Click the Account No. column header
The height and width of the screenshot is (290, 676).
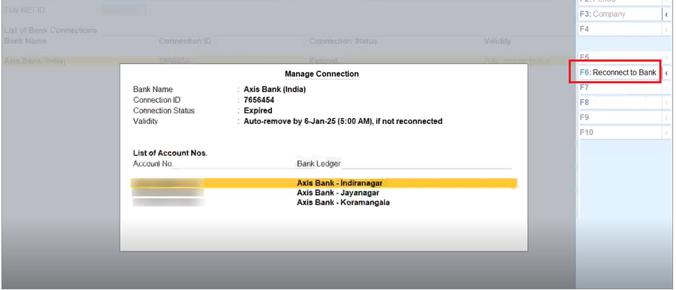tap(153, 164)
